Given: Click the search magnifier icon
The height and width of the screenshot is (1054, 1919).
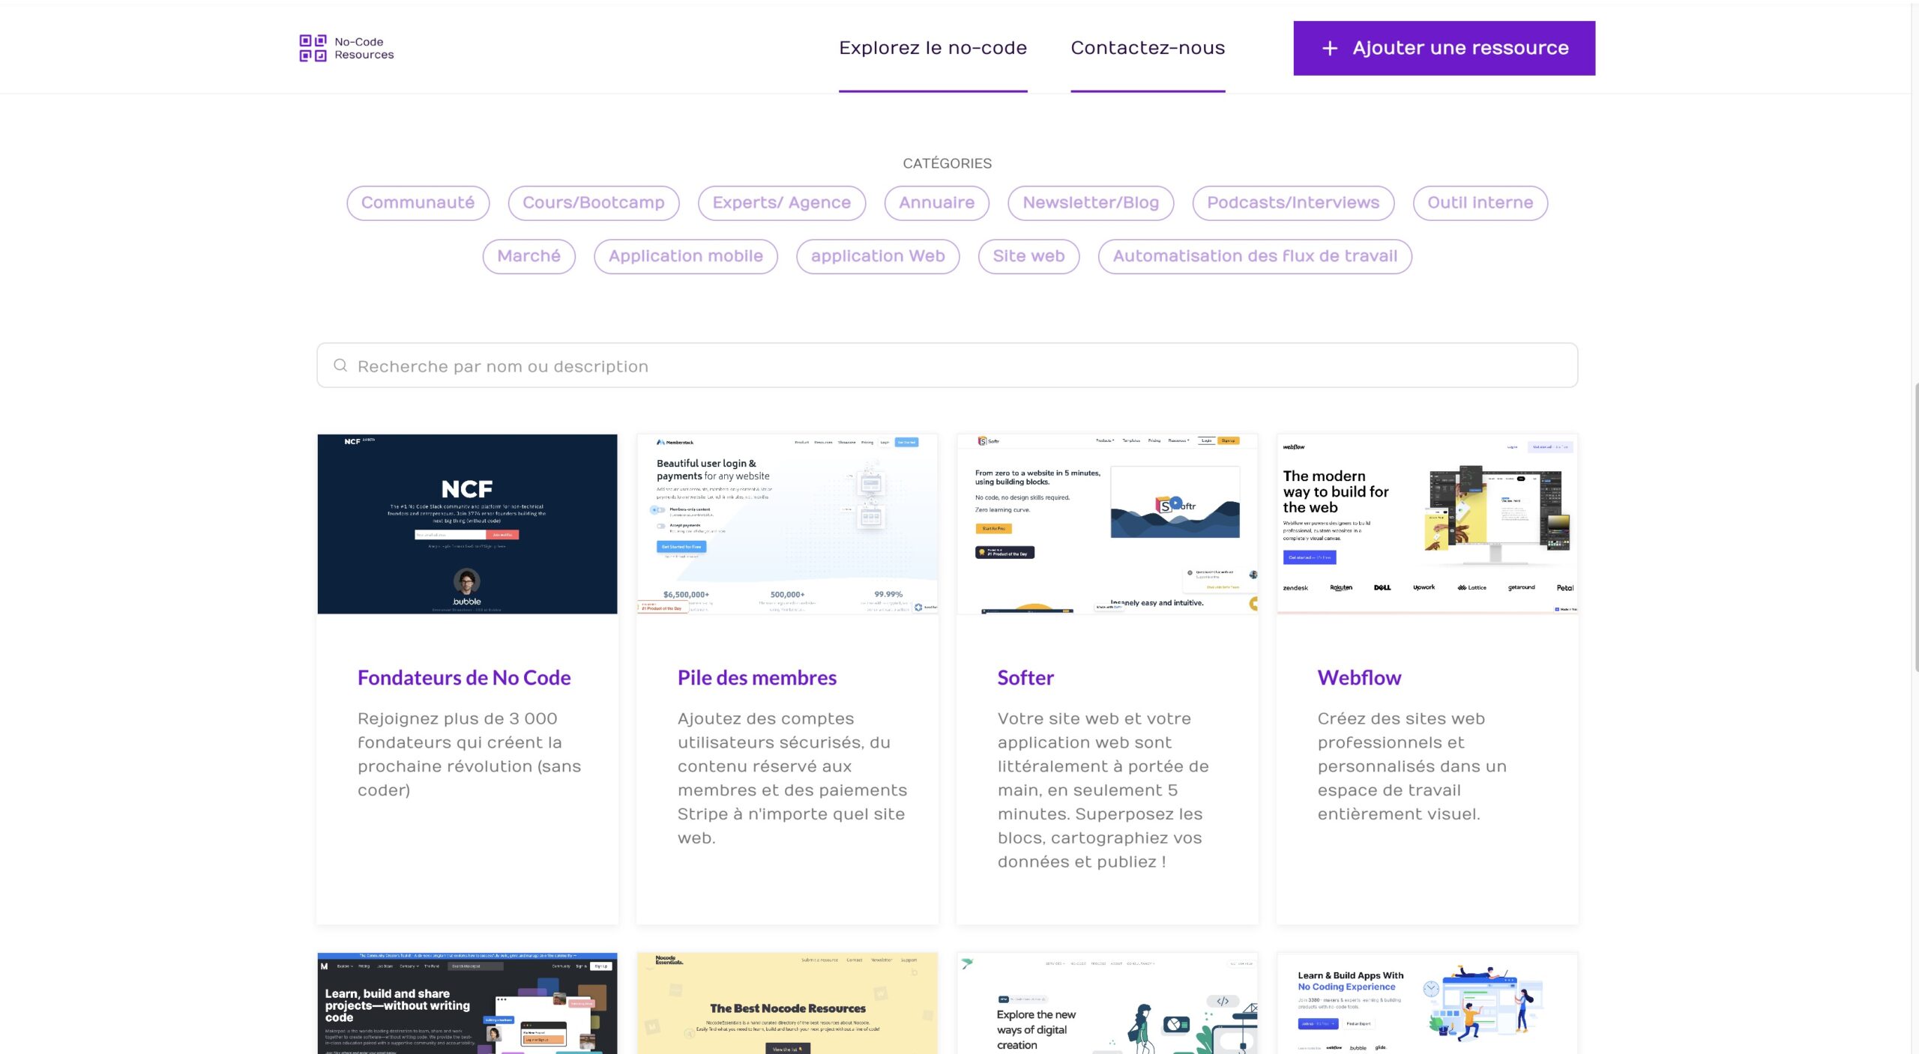Looking at the screenshot, I should 340,366.
